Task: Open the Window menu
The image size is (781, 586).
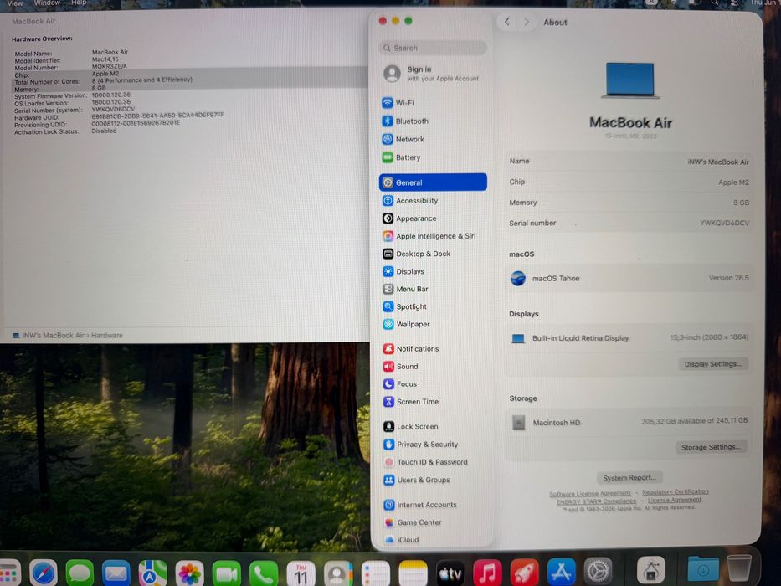Action: tap(47, 3)
